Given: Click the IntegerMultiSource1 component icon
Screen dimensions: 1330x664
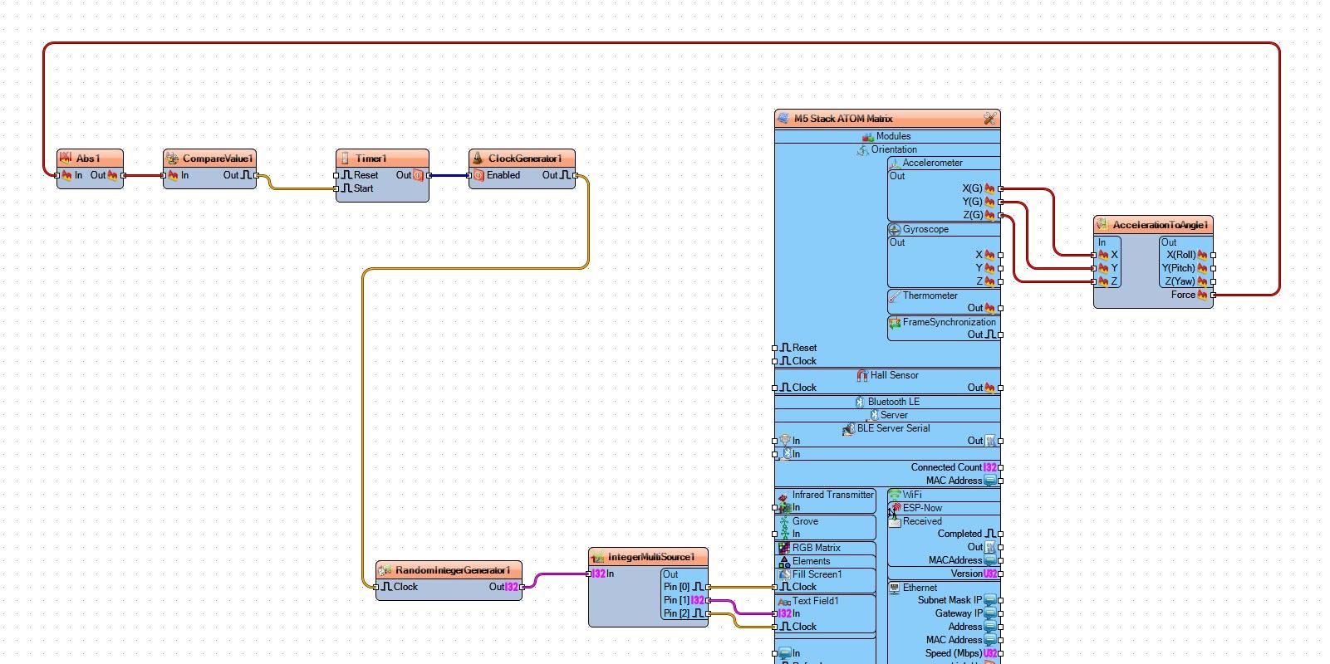Looking at the screenshot, I should click(x=597, y=556).
